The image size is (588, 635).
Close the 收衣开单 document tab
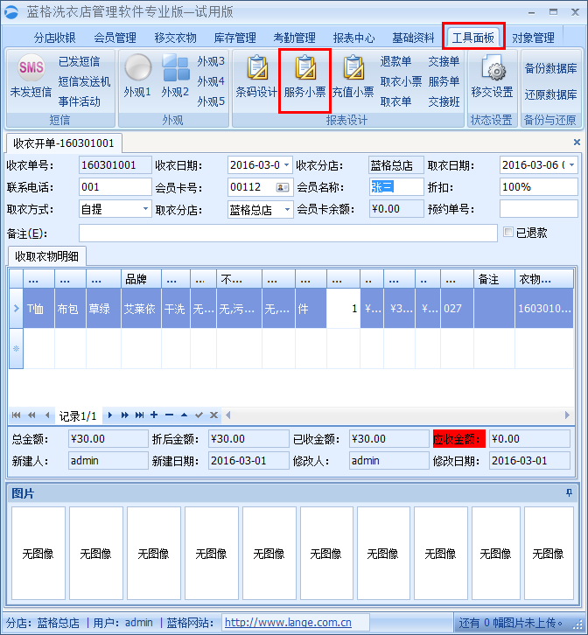point(577,143)
